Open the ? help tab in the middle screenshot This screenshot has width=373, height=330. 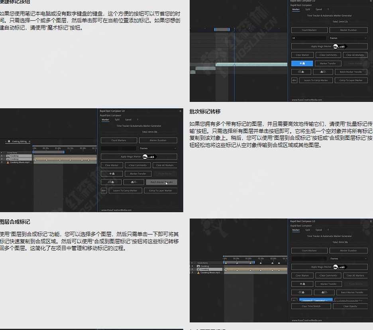[x=137, y=120]
